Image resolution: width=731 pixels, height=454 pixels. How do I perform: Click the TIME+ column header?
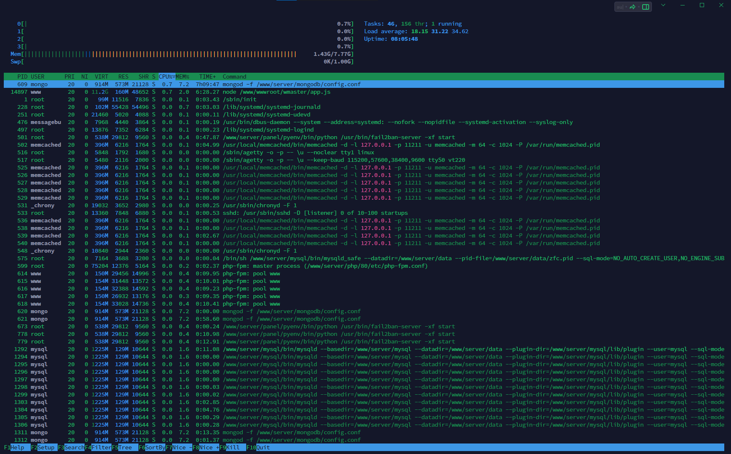tap(207, 77)
